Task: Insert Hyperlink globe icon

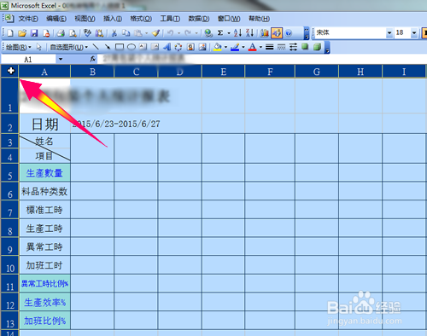Action: 208,33
